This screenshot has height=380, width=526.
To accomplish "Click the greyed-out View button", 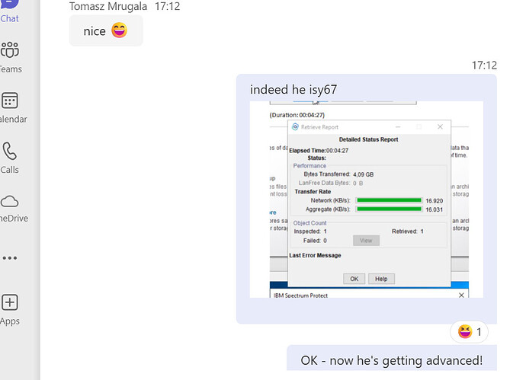I will click(366, 240).
